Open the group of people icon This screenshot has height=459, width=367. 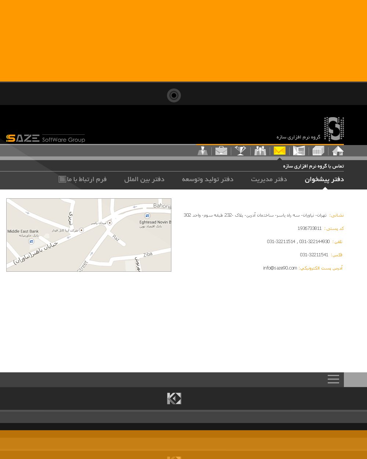(260, 151)
